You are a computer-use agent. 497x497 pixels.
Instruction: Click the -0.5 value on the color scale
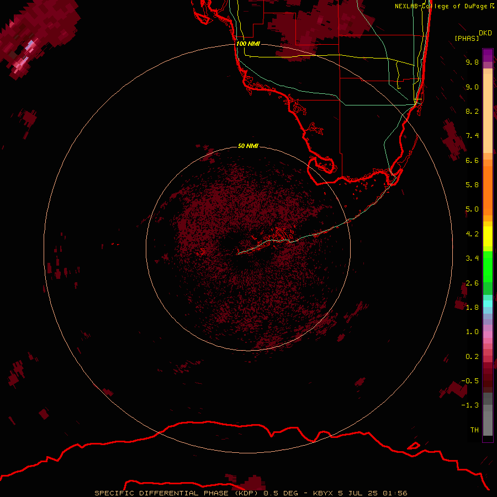click(x=470, y=381)
